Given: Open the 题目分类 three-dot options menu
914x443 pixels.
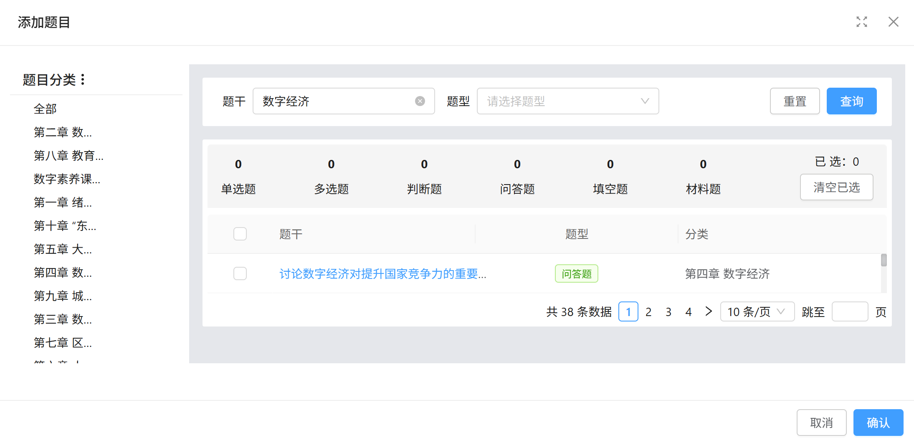Looking at the screenshot, I should 83,79.
